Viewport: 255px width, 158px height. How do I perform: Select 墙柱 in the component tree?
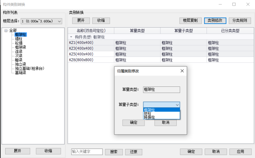tap(18, 39)
